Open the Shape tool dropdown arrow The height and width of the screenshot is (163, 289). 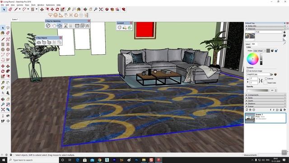(x=37, y=9)
